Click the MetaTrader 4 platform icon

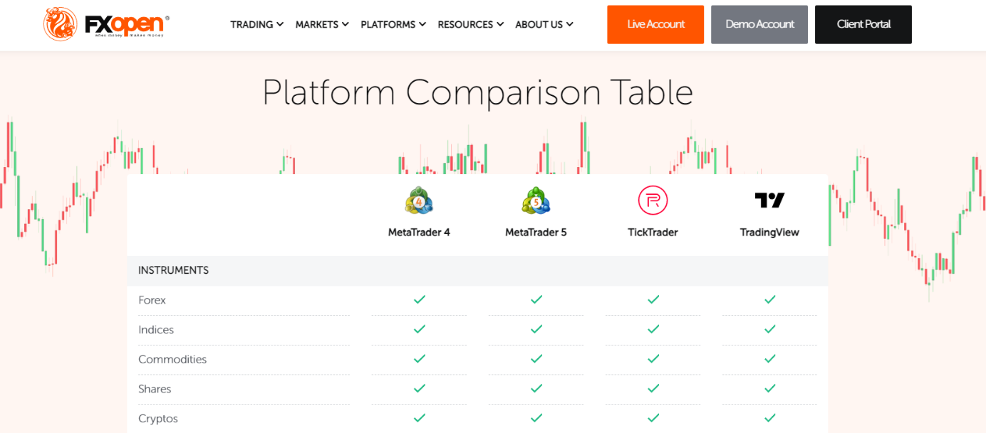tap(419, 201)
